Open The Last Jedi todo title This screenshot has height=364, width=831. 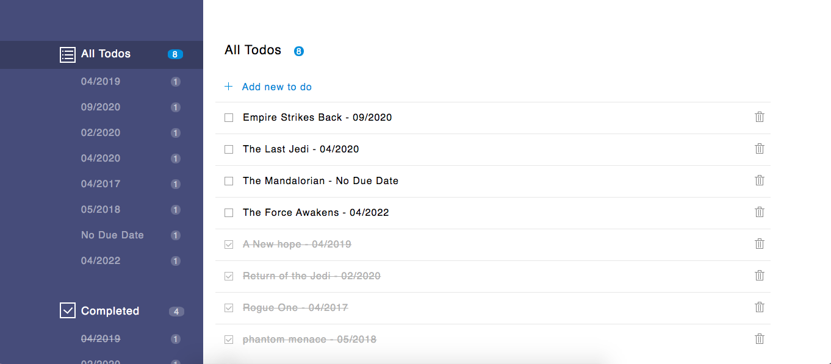pyautogui.click(x=301, y=149)
